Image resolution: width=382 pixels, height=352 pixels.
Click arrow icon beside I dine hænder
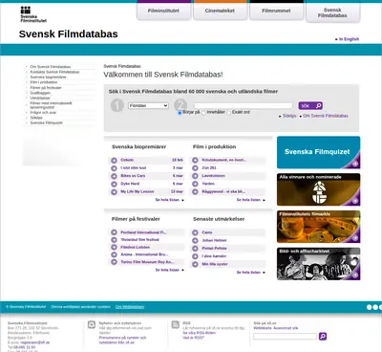(x=195, y=256)
